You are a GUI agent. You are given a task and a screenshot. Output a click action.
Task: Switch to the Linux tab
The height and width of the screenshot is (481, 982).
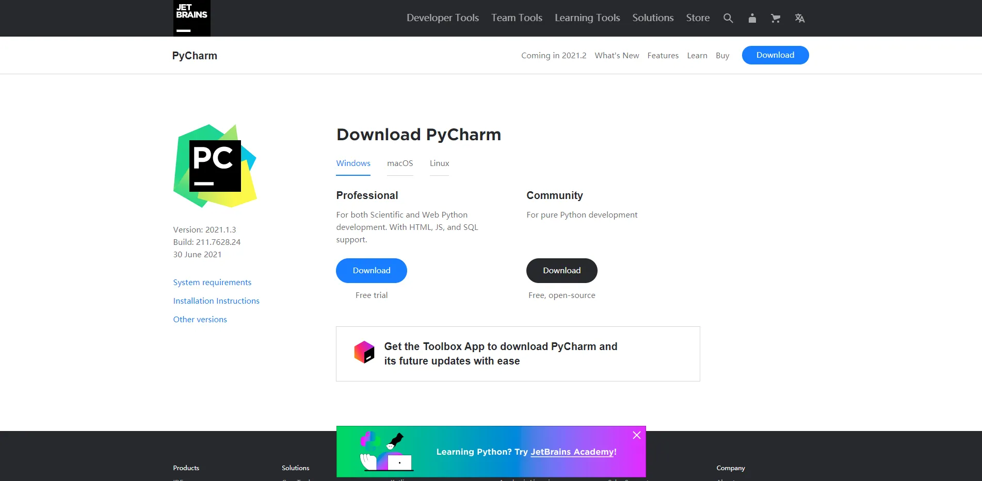click(440, 163)
